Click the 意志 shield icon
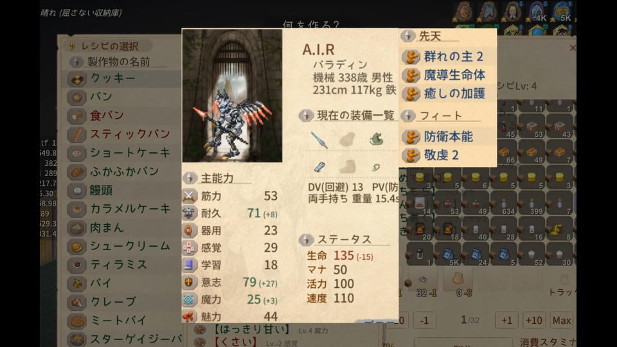The width and height of the screenshot is (617, 347). click(189, 282)
